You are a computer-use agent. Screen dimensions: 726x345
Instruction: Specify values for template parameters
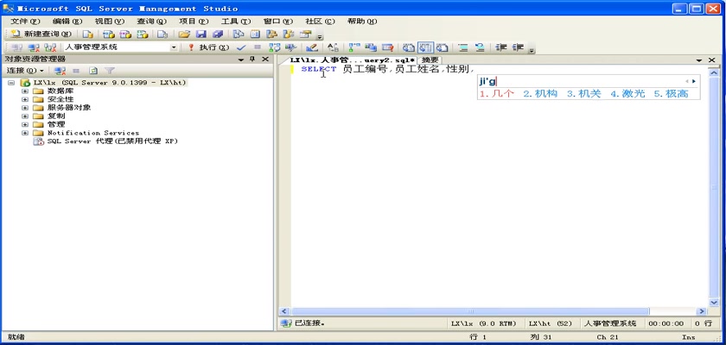(333, 47)
